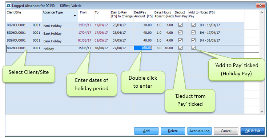Viewport: 269px width, 138px height.
Task: Click OK & Exit button
Action: pyautogui.click(x=253, y=131)
